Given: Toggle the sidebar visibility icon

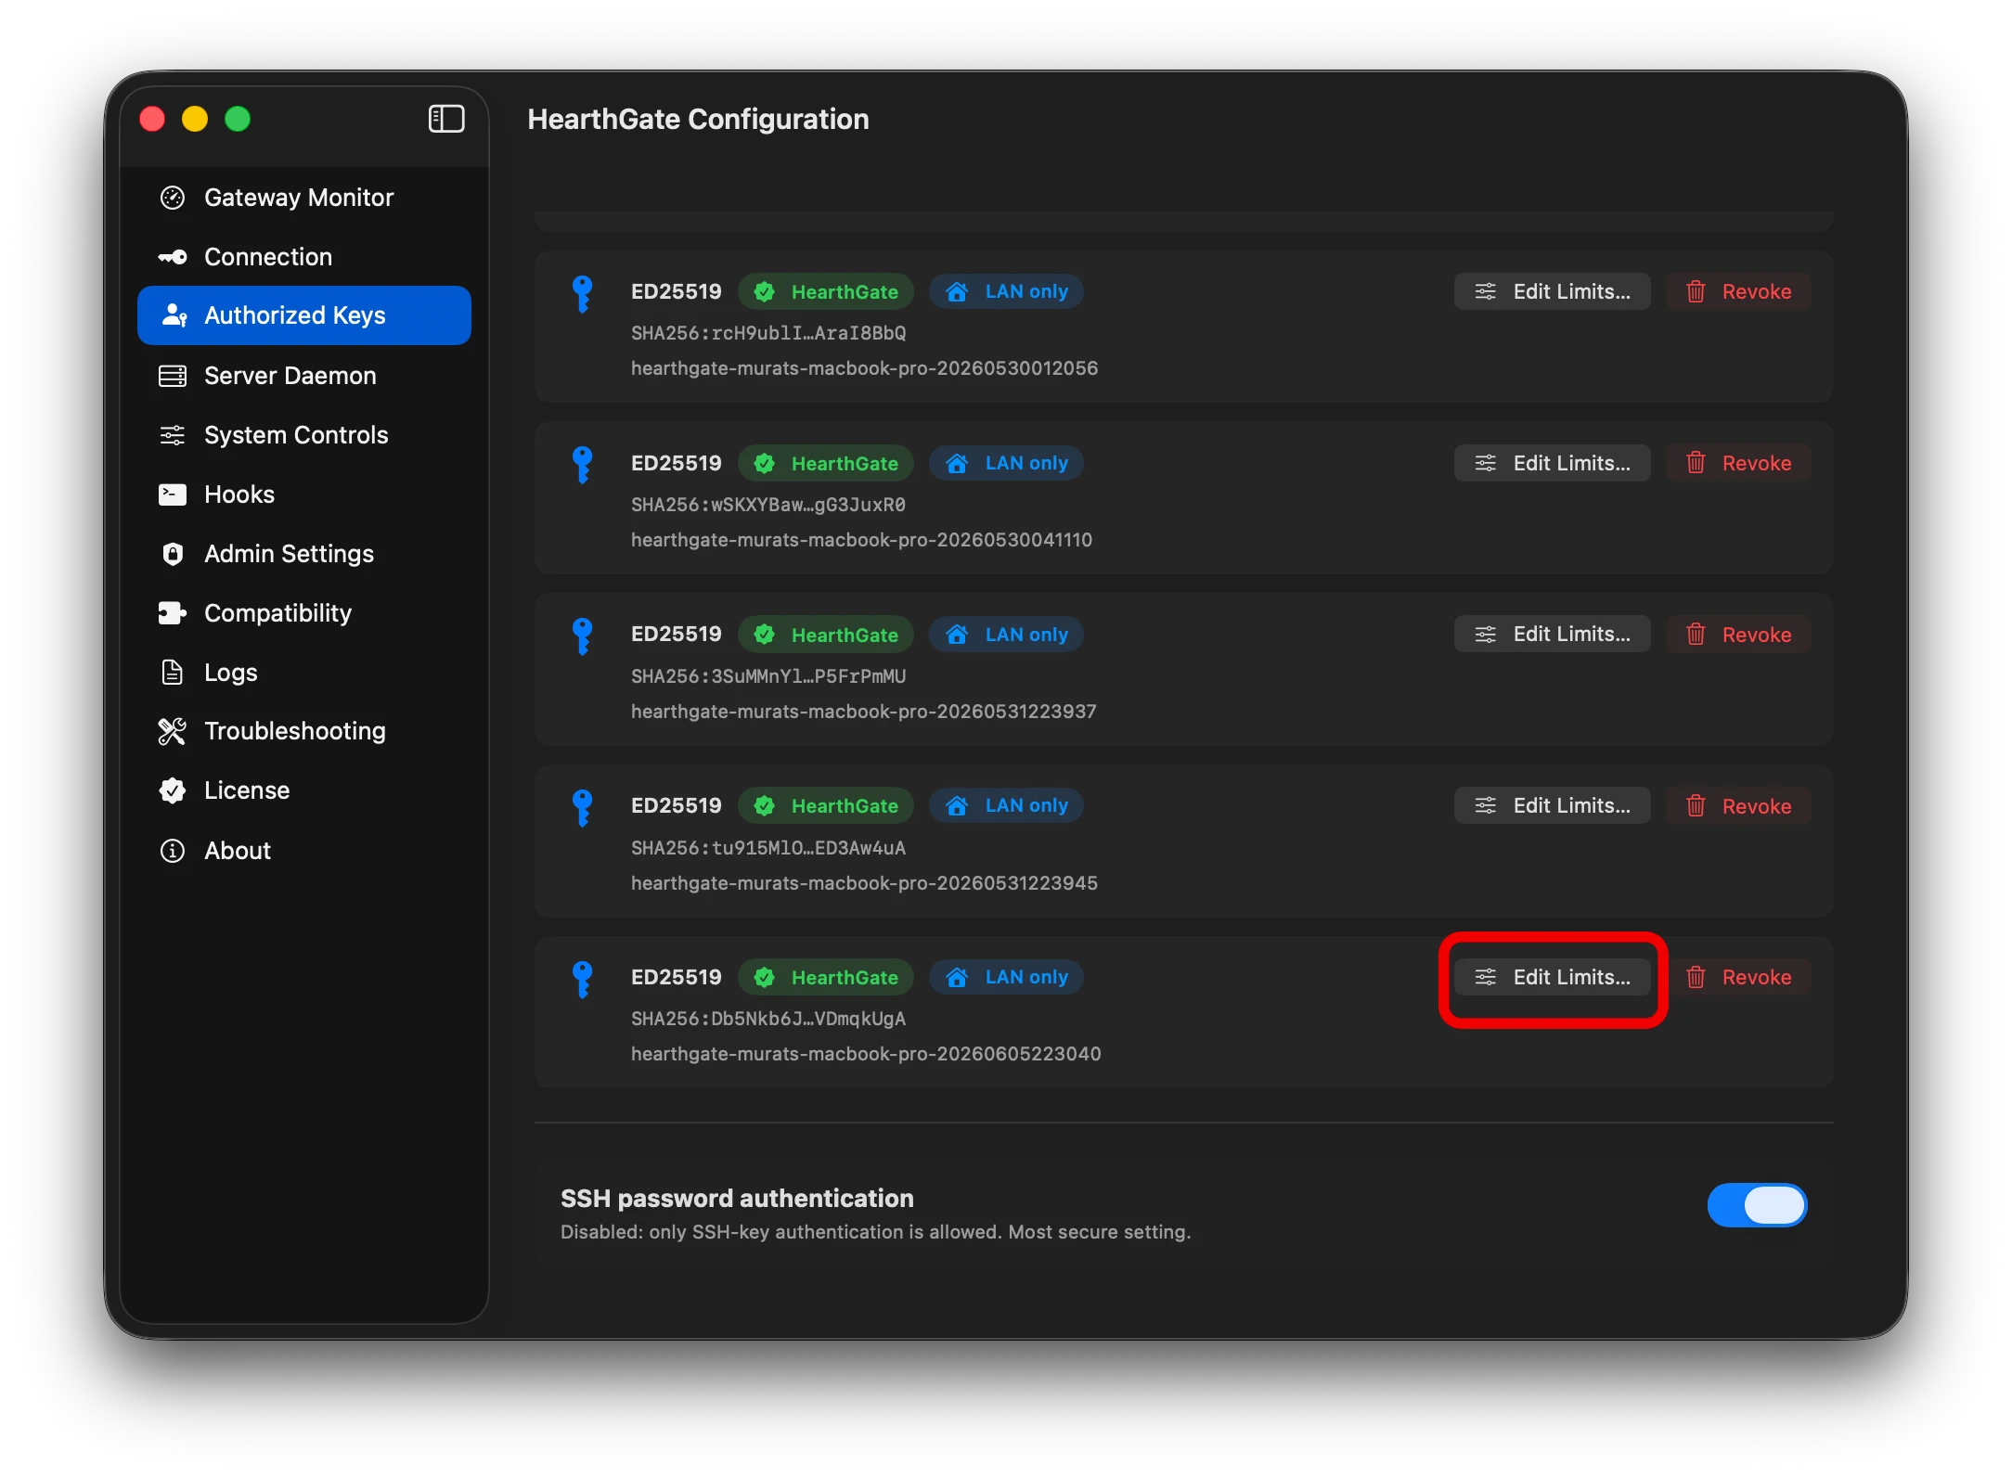Looking at the screenshot, I should (x=446, y=119).
